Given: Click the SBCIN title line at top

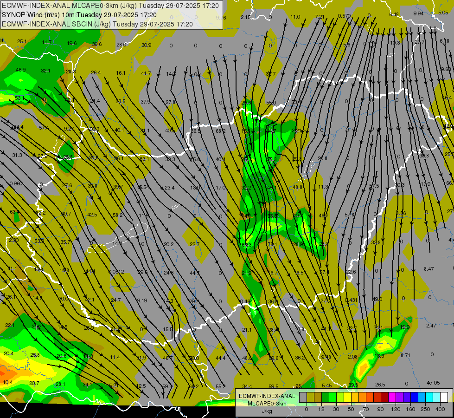Looking at the screenshot, I should point(97,24).
